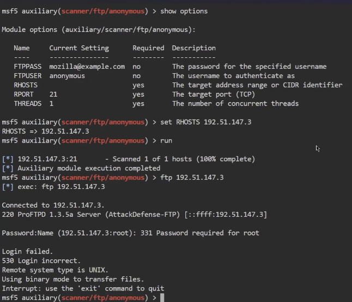Click the 'Current Setting' column header
Screen dimensions: 352x302
(79, 48)
